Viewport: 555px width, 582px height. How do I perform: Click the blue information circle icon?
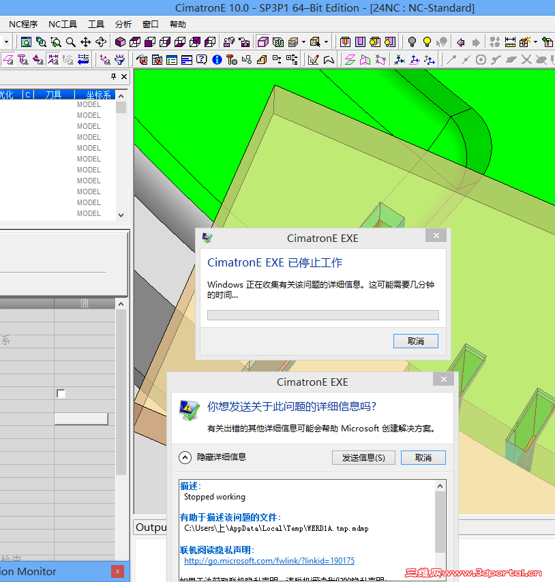point(217,60)
